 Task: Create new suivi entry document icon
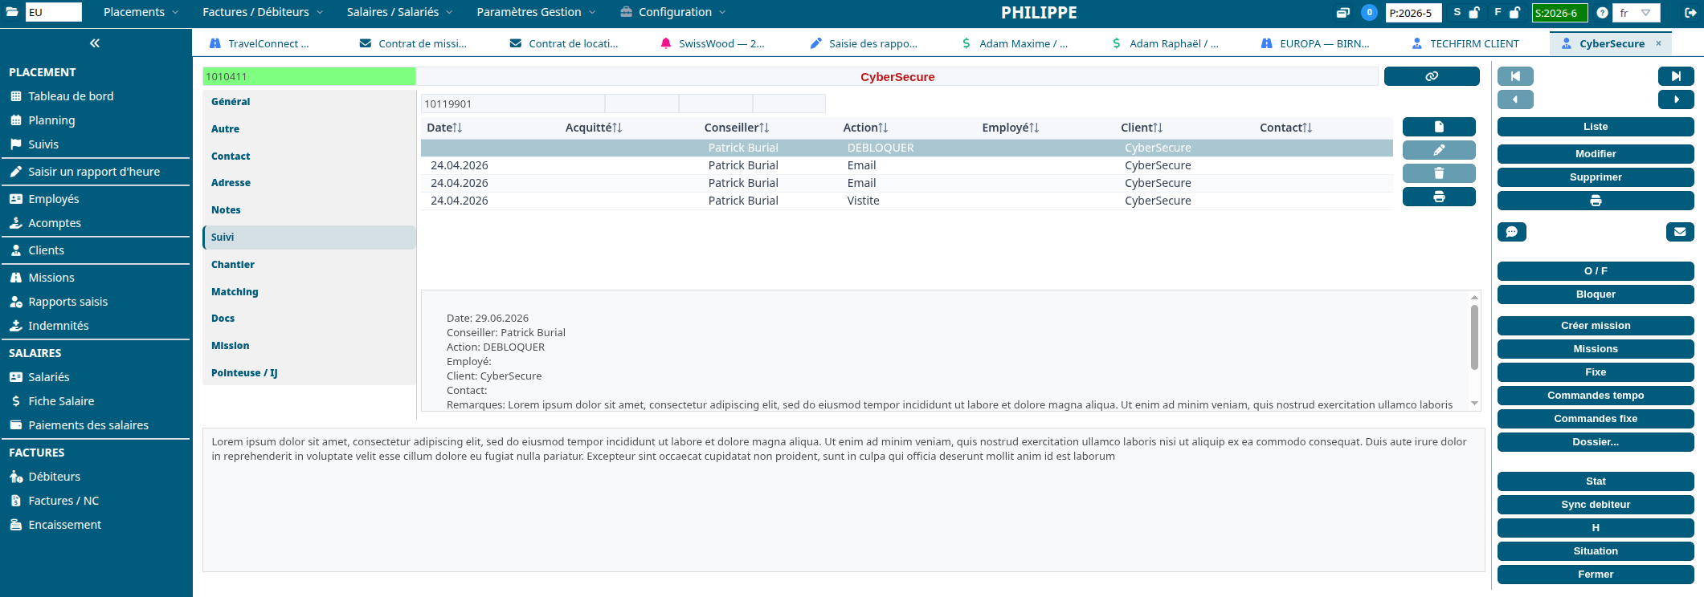(1439, 127)
